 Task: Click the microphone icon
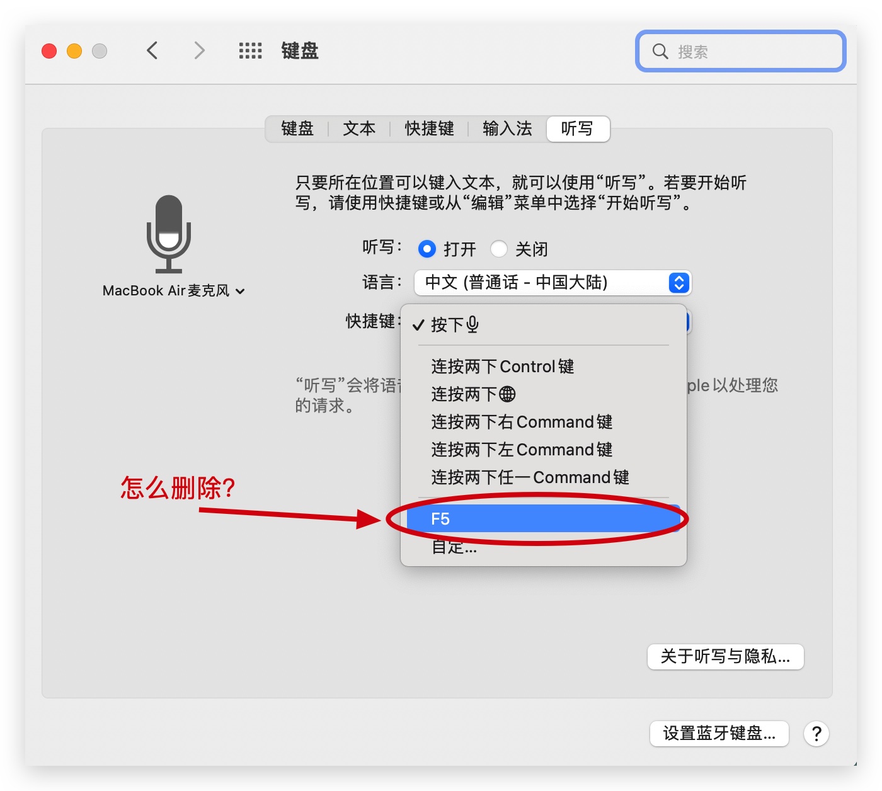169,234
